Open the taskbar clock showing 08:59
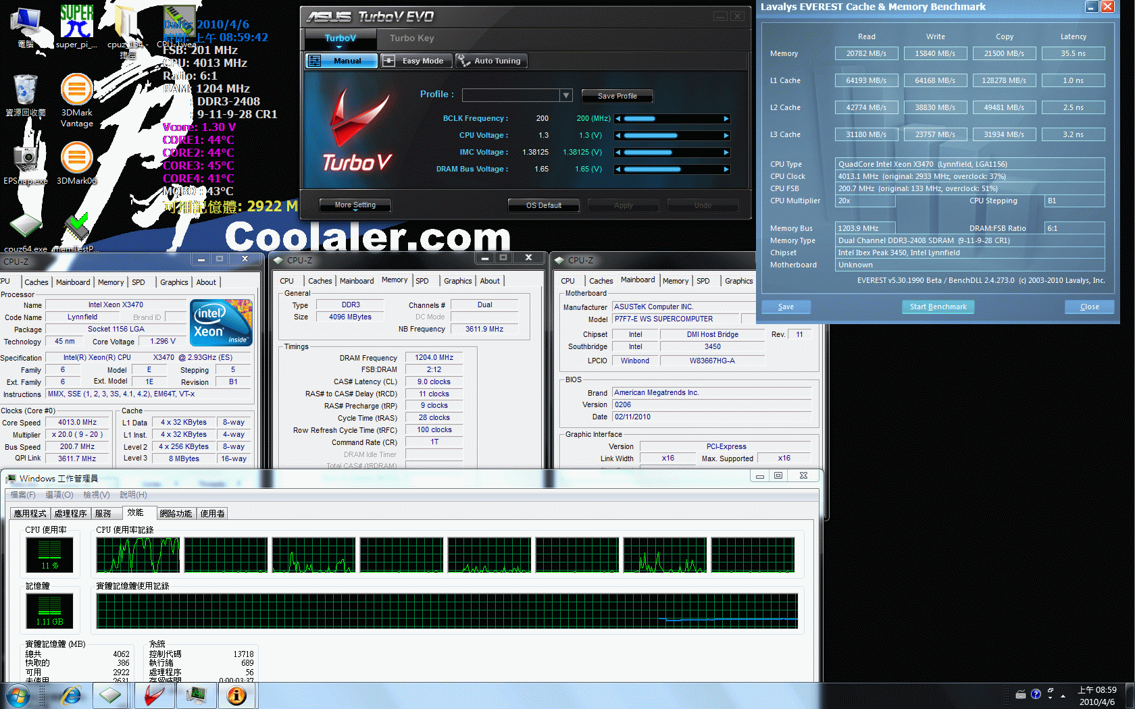 1097,695
